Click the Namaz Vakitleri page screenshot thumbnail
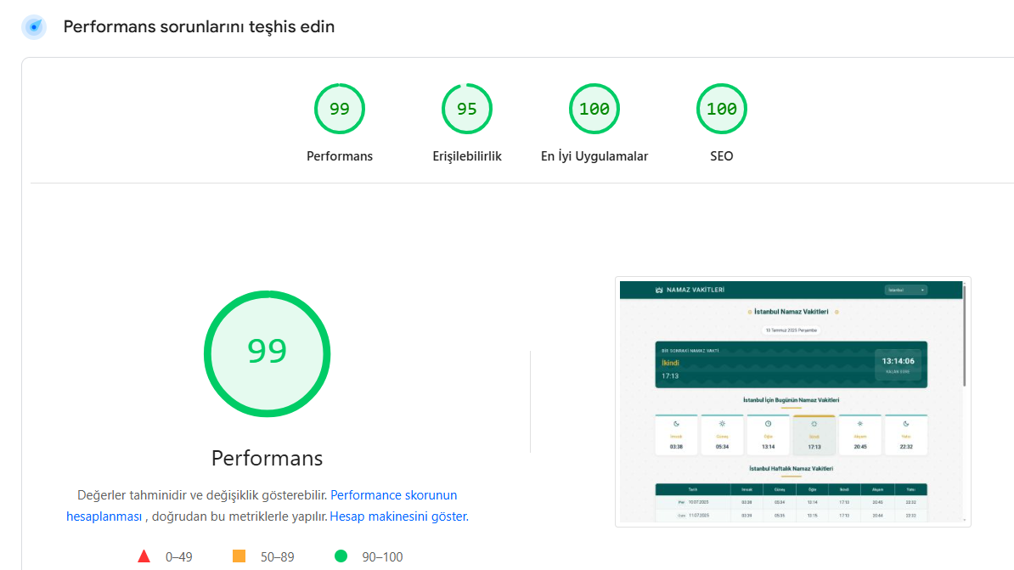Image resolution: width=1014 pixels, height=570 pixels. pyautogui.click(x=793, y=402)
